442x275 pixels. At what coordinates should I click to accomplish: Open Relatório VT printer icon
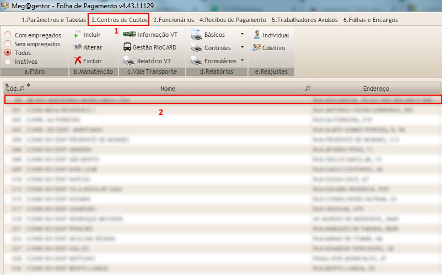pyautogui.click(x=129, y=61)
